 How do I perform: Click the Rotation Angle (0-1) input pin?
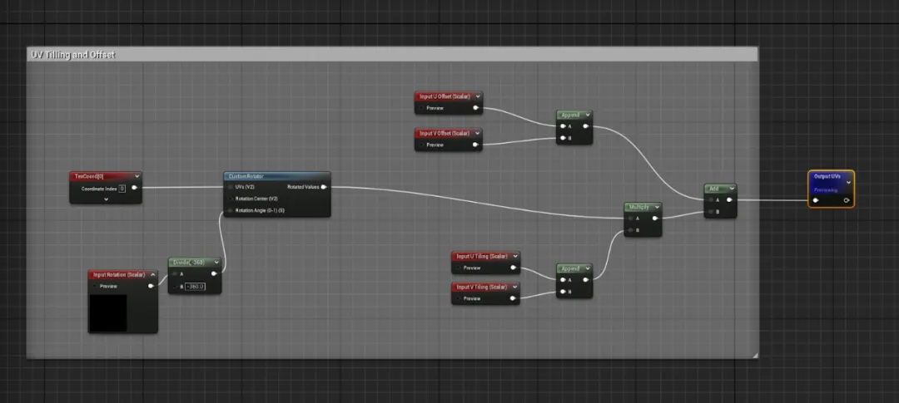[231, 211]
